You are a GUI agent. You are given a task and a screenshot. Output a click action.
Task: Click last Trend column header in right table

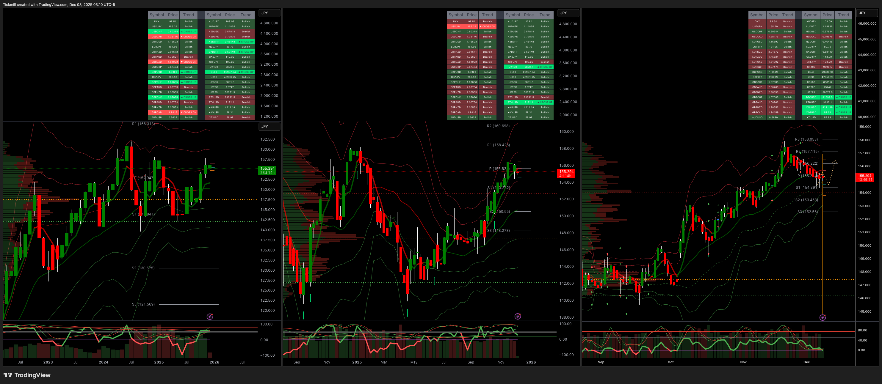point(843,15)
